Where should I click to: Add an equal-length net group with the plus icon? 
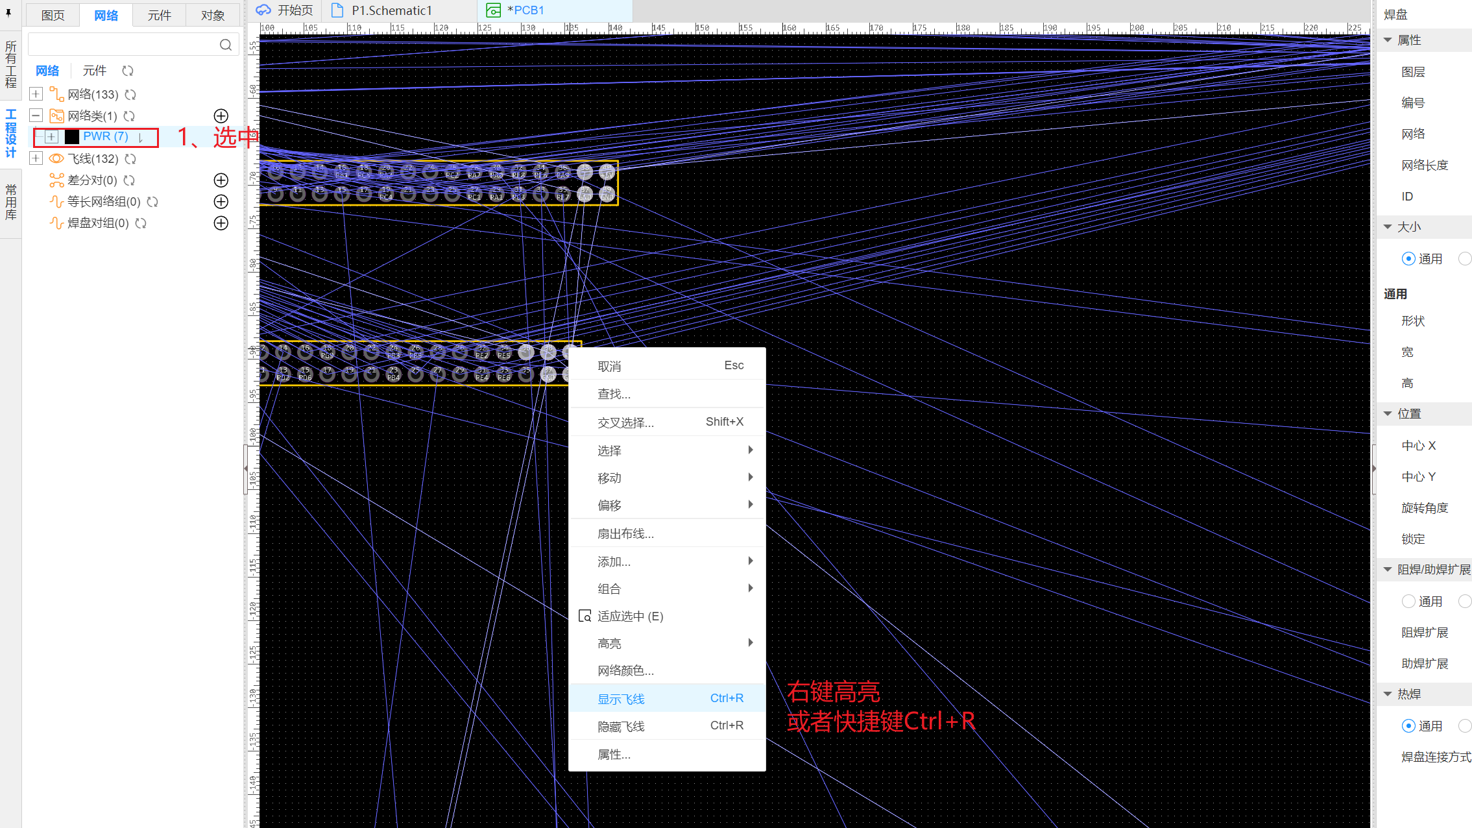pos(221,202)
